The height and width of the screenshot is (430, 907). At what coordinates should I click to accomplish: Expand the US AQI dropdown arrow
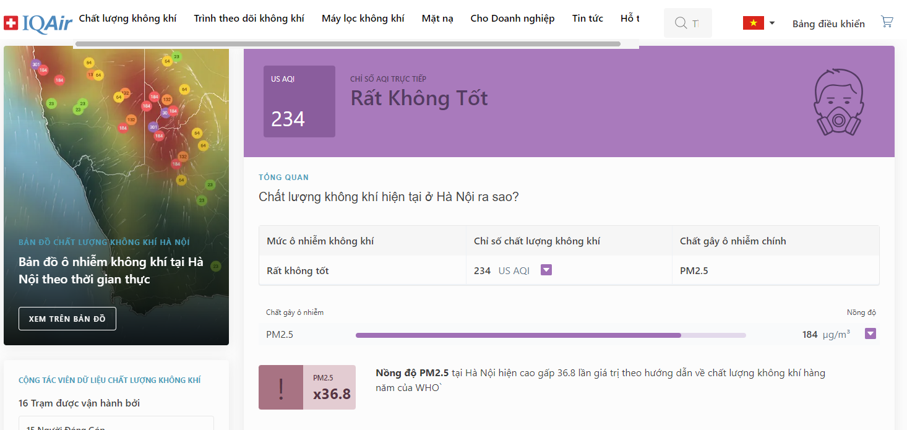point(546,270)
